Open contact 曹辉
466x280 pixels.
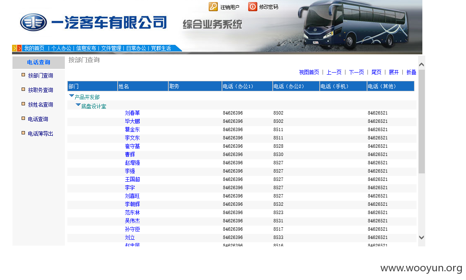tap(130, 155)
